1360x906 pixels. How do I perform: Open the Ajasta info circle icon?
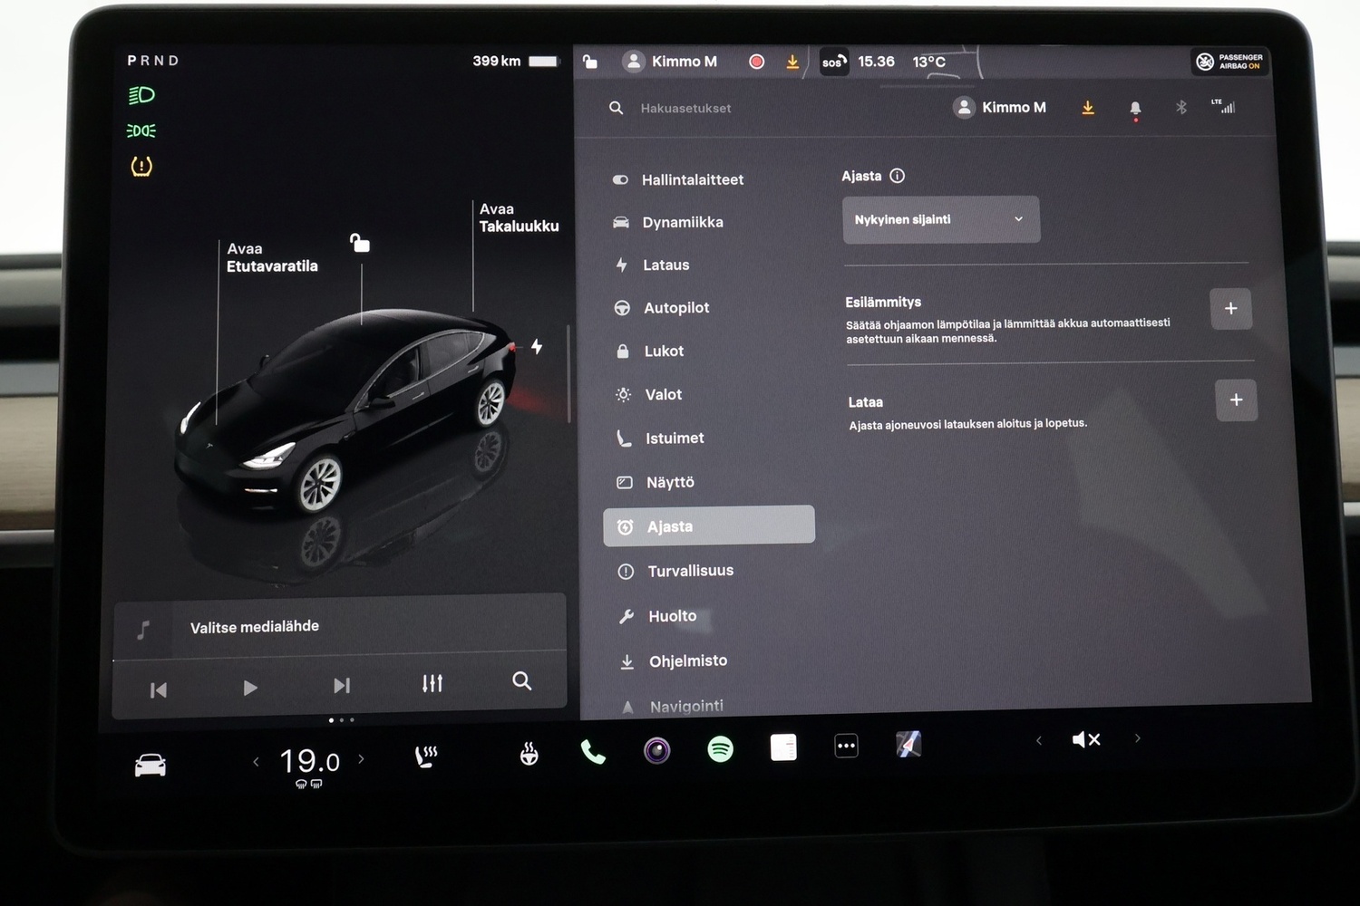pos(897,176)
